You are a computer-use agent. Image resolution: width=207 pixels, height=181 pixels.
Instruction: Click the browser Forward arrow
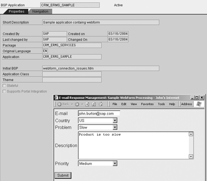pyautogui.click(x=77, y=104)
